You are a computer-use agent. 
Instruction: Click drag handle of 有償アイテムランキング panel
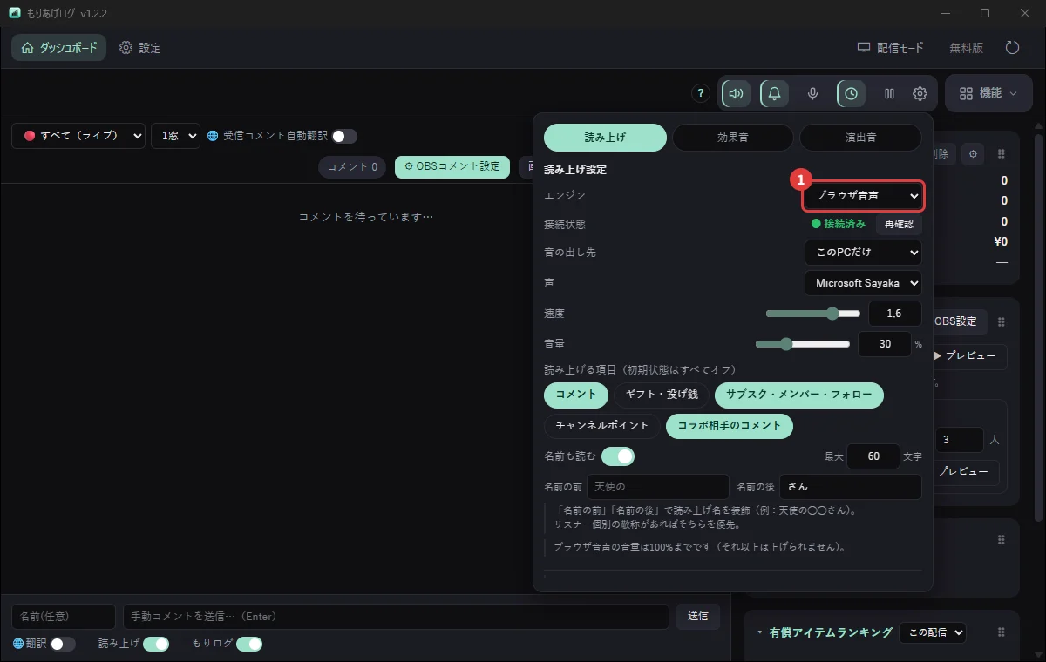click(x=1001, y=632)
